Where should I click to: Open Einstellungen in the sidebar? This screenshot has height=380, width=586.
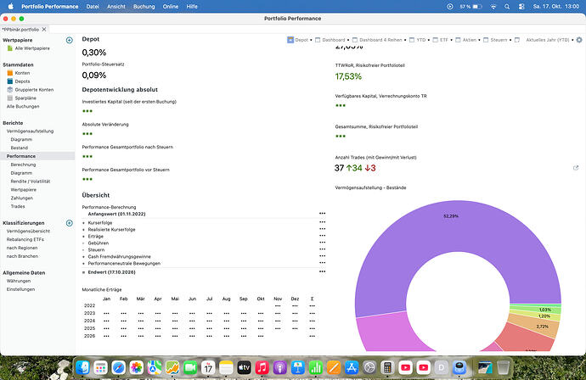pos(20,289)
